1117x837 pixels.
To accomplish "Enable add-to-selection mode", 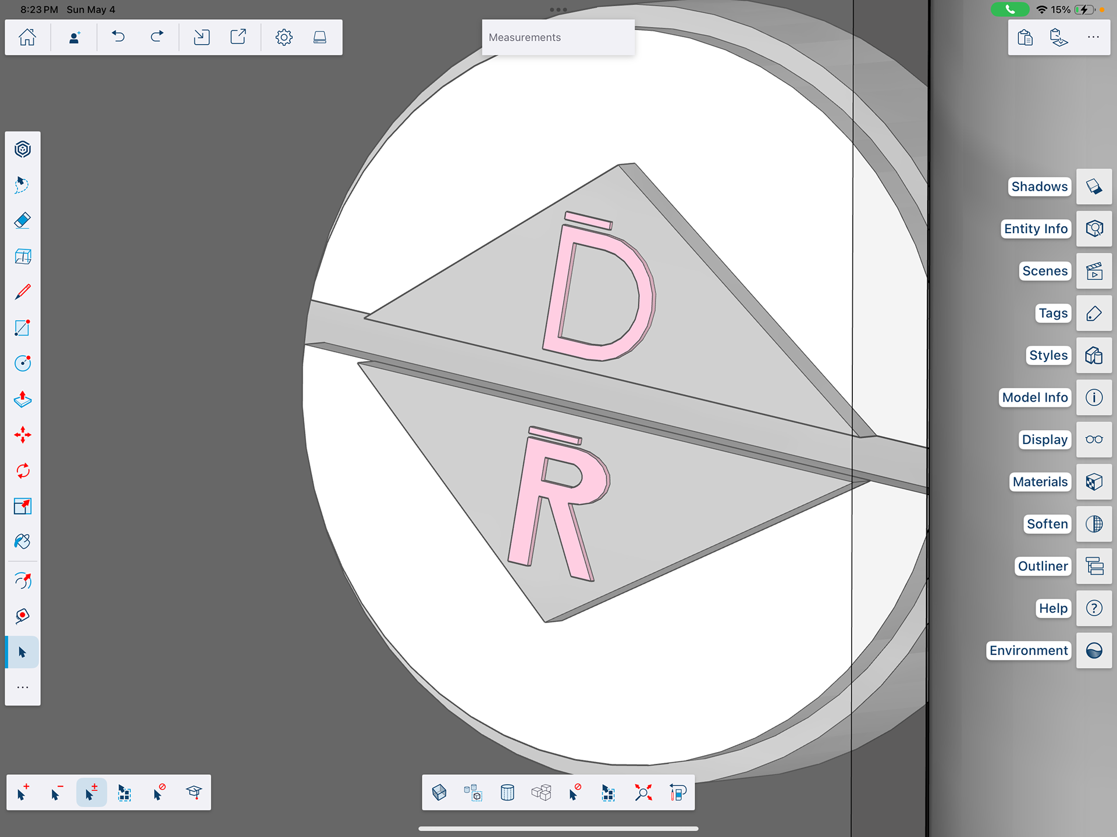I will tap(23, 792).
